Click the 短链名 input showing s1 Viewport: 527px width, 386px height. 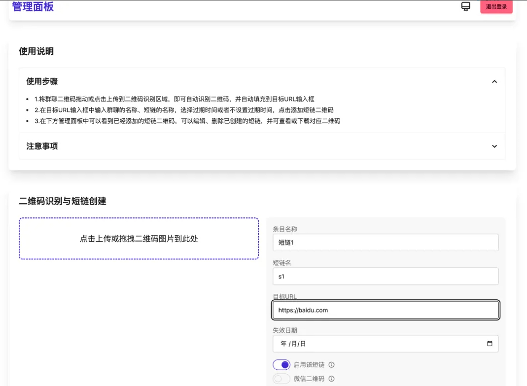pyautogui.click(x=385, y=276)
